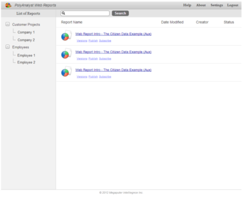Select Employee 2 in the tree
Viewport: 243px width, 197px height.
(26, 62)
